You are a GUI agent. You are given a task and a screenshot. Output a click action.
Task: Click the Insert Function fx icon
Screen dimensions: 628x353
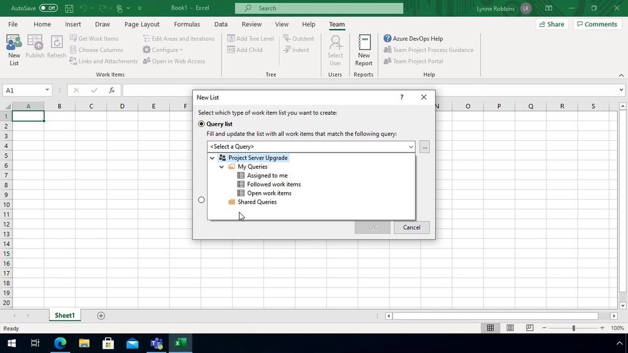pyautogui.click(x=112, y=90)
